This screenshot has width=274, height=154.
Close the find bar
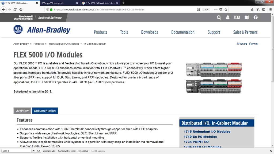[271, 151]
